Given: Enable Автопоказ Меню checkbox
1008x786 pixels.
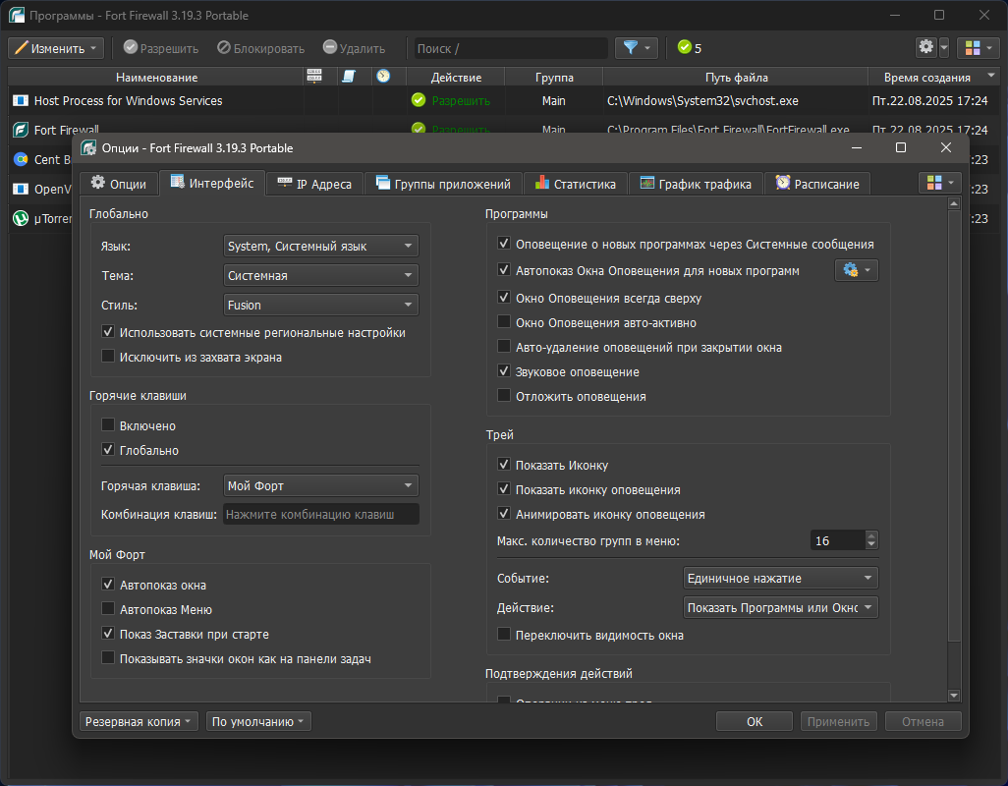Looking at the screenshot, I should click(108, 608).
